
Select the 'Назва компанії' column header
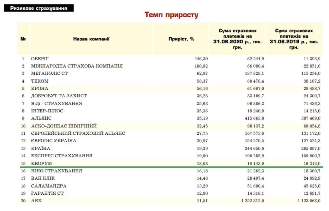point(91,39)
